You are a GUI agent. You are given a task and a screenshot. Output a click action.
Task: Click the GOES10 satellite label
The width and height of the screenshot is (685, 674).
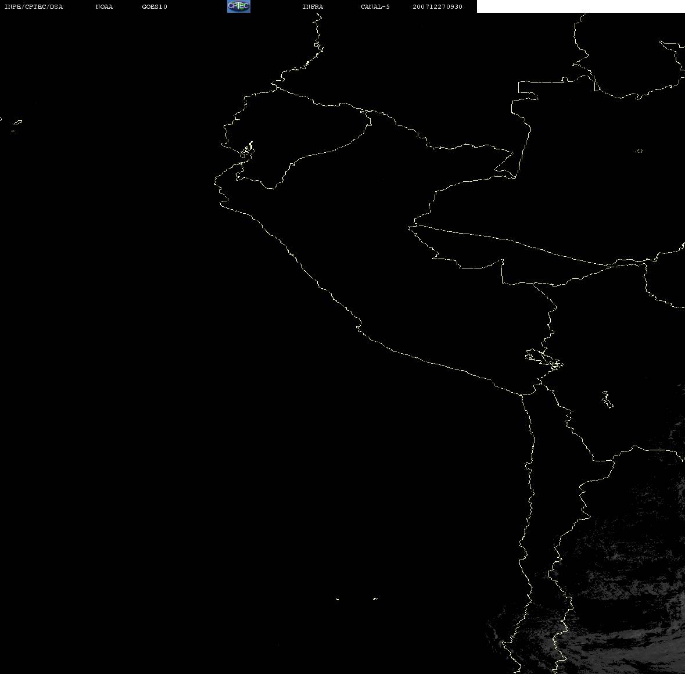coord(155,7)
